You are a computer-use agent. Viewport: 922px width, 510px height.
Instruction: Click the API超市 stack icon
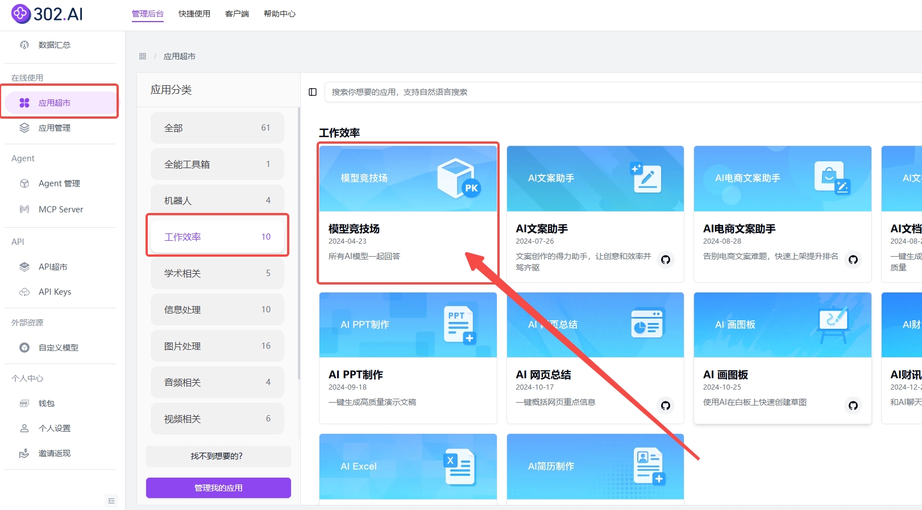(24, 267)
